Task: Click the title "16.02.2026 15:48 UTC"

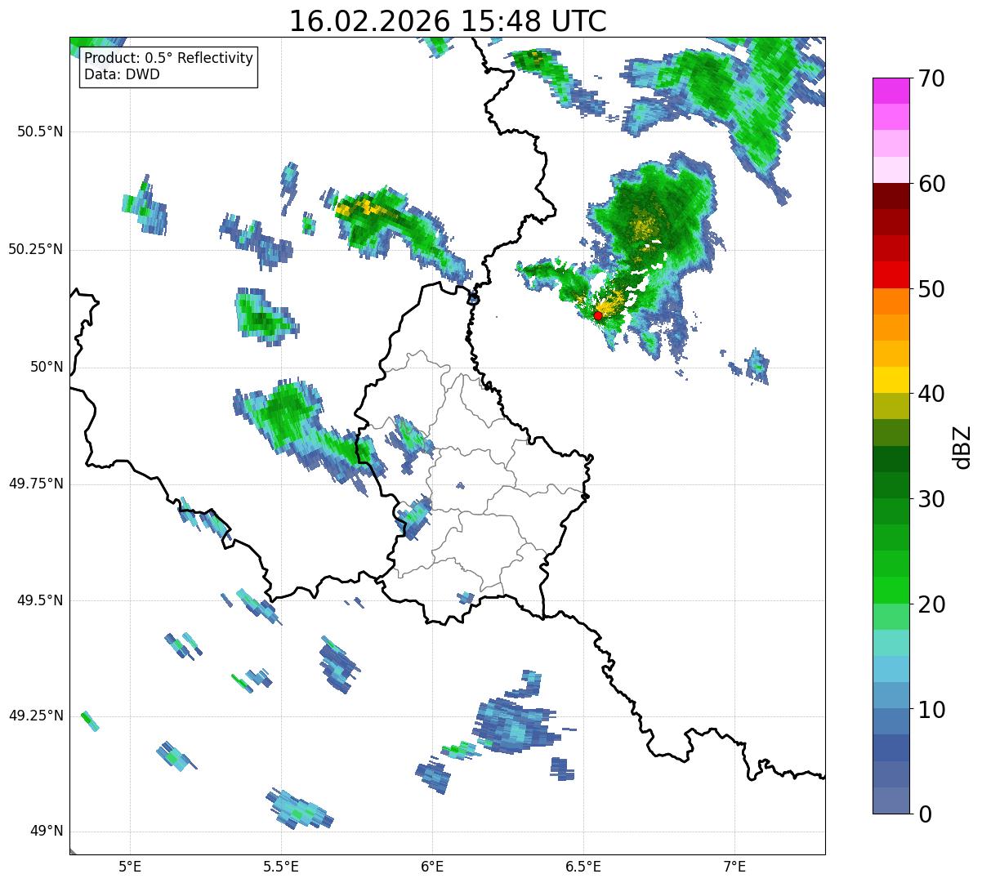Action: pyautogui.click(x=448, y=21)
